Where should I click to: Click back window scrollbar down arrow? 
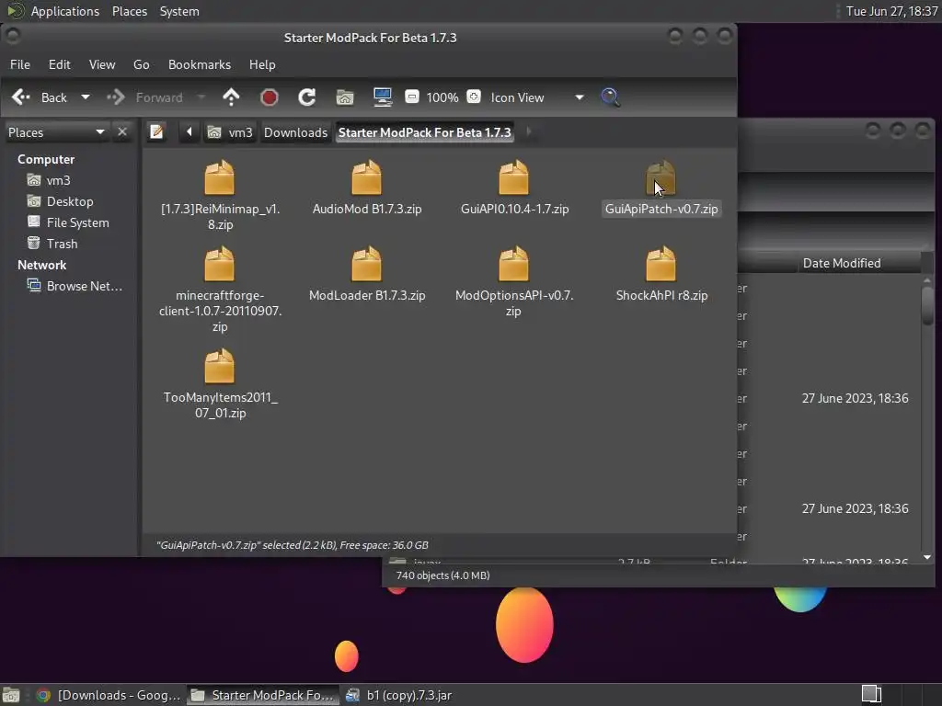(927, 558)
